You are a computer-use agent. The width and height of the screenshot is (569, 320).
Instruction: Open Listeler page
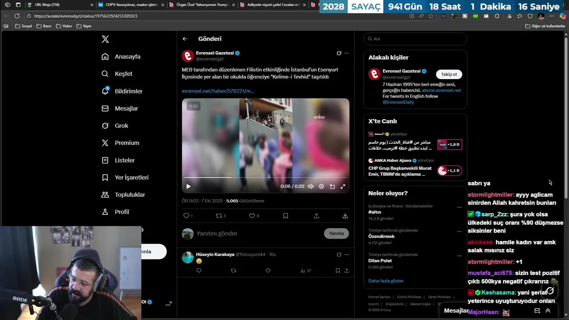[x=118, y=160]
